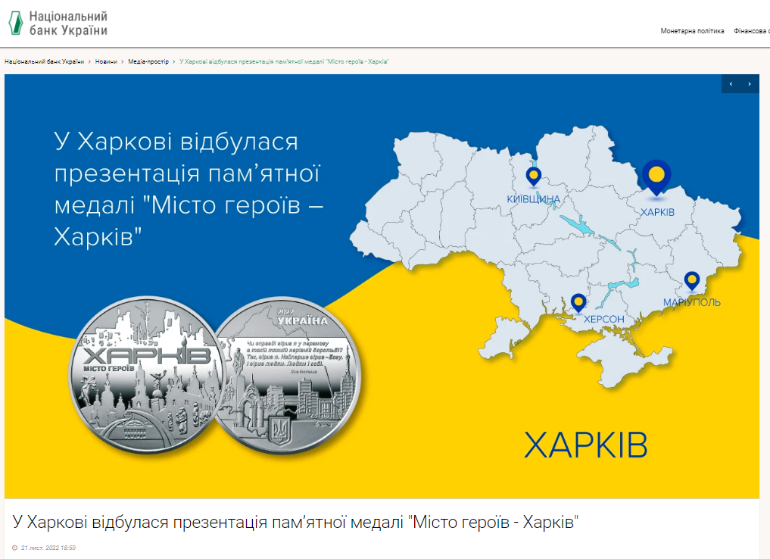Open the Монетарна політика menu
Screen dimensions: 770x559
(692, 31)
